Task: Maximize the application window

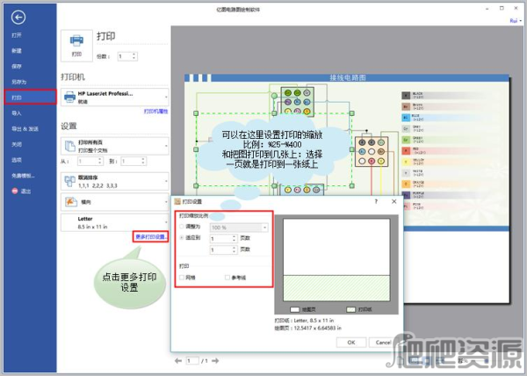Action: click(502, 9)
